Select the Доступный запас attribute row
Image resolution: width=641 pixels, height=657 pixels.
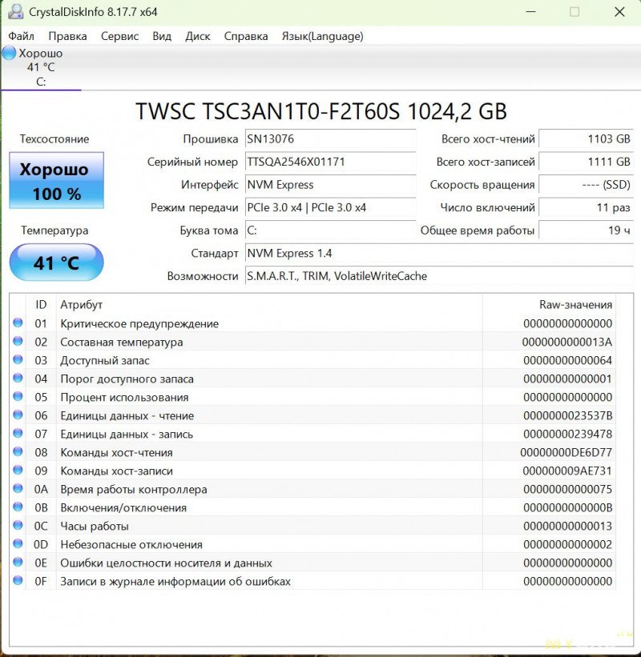click(312, 360)
